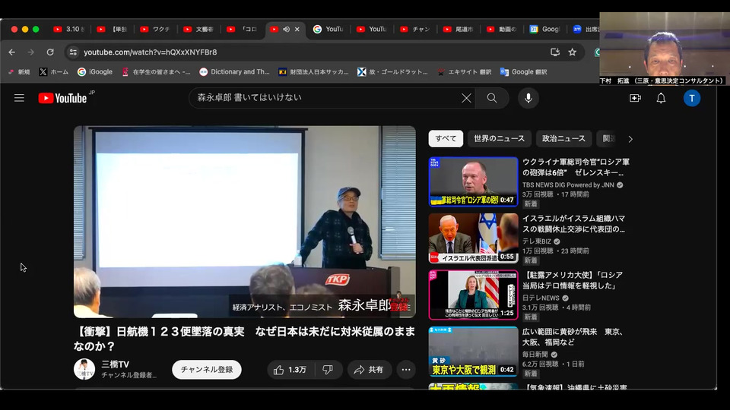Select the すべて filter chip

[x=446, y=138]
